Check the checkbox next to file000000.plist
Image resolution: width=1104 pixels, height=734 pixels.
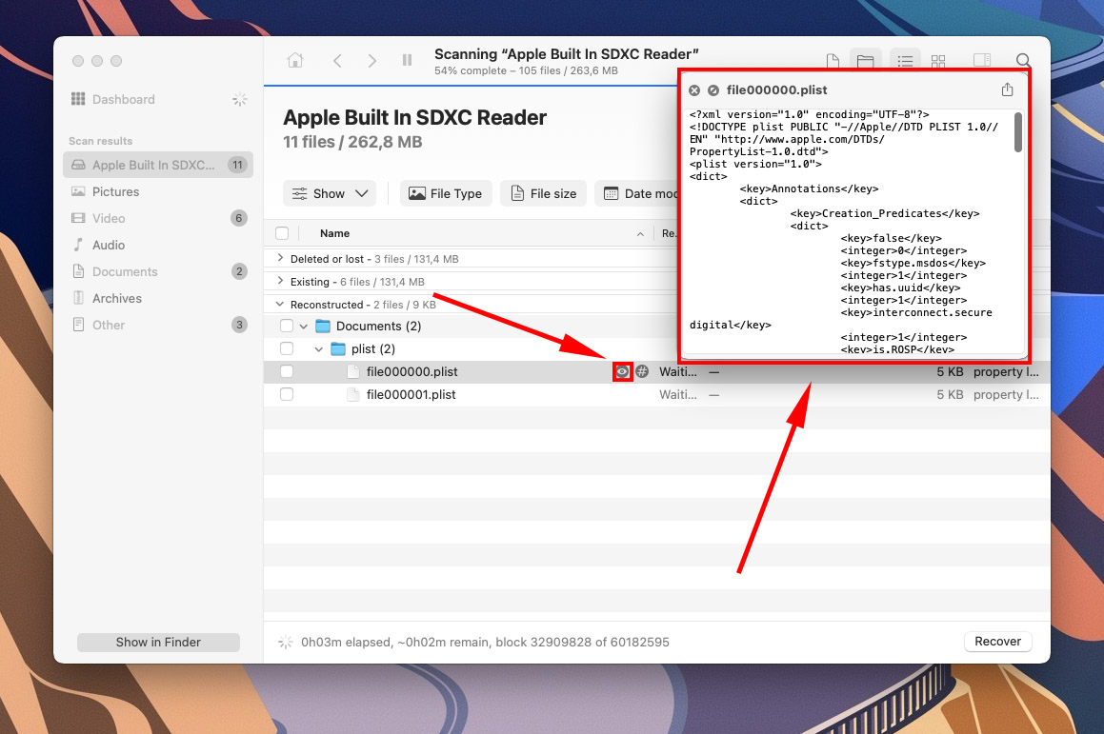286,371
